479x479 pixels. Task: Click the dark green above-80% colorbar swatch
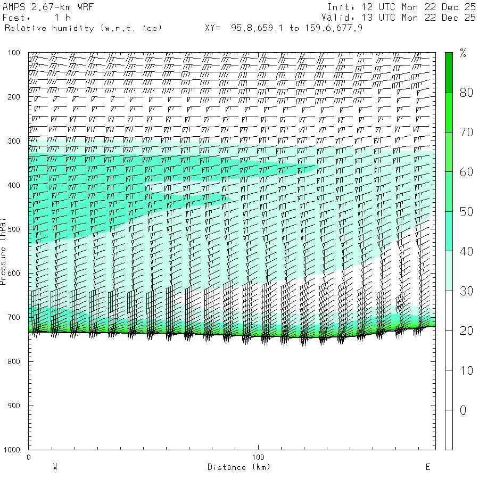(x=449, y=72)
